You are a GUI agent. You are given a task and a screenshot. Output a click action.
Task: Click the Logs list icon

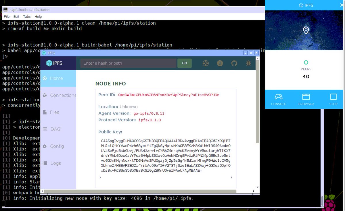[45, 163]
